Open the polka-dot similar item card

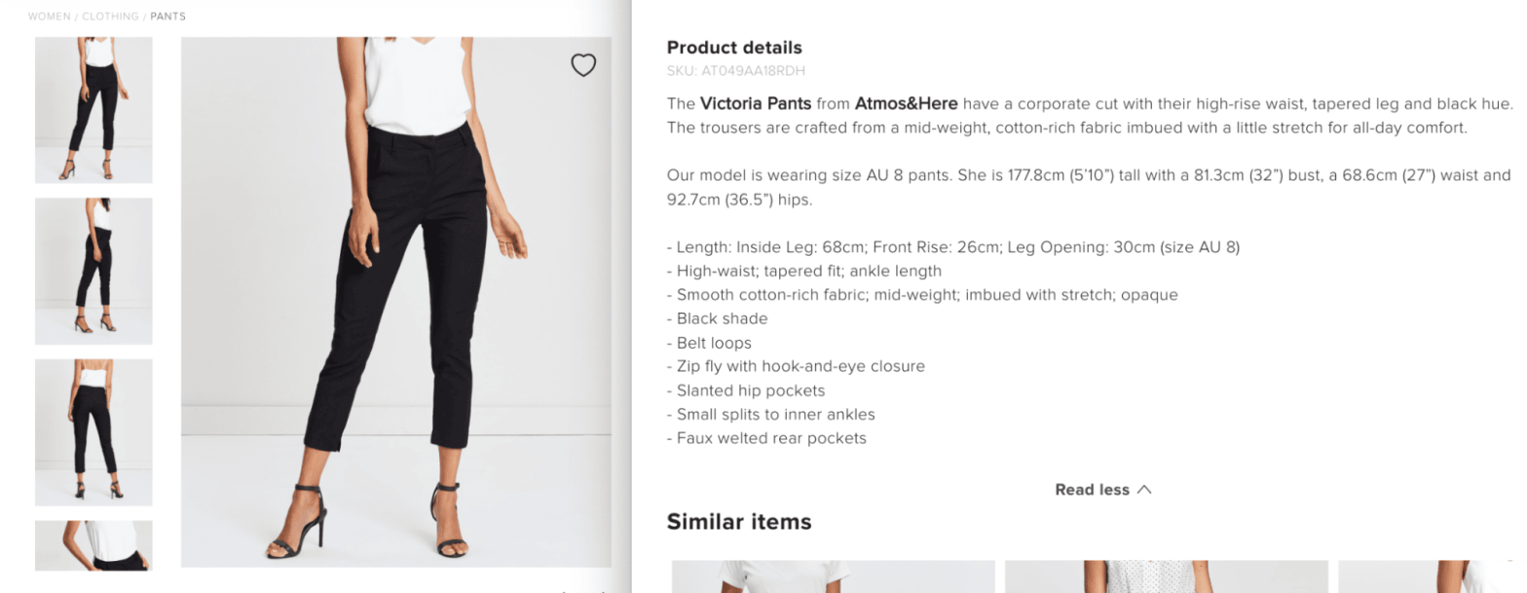[x=1167, y=576]
